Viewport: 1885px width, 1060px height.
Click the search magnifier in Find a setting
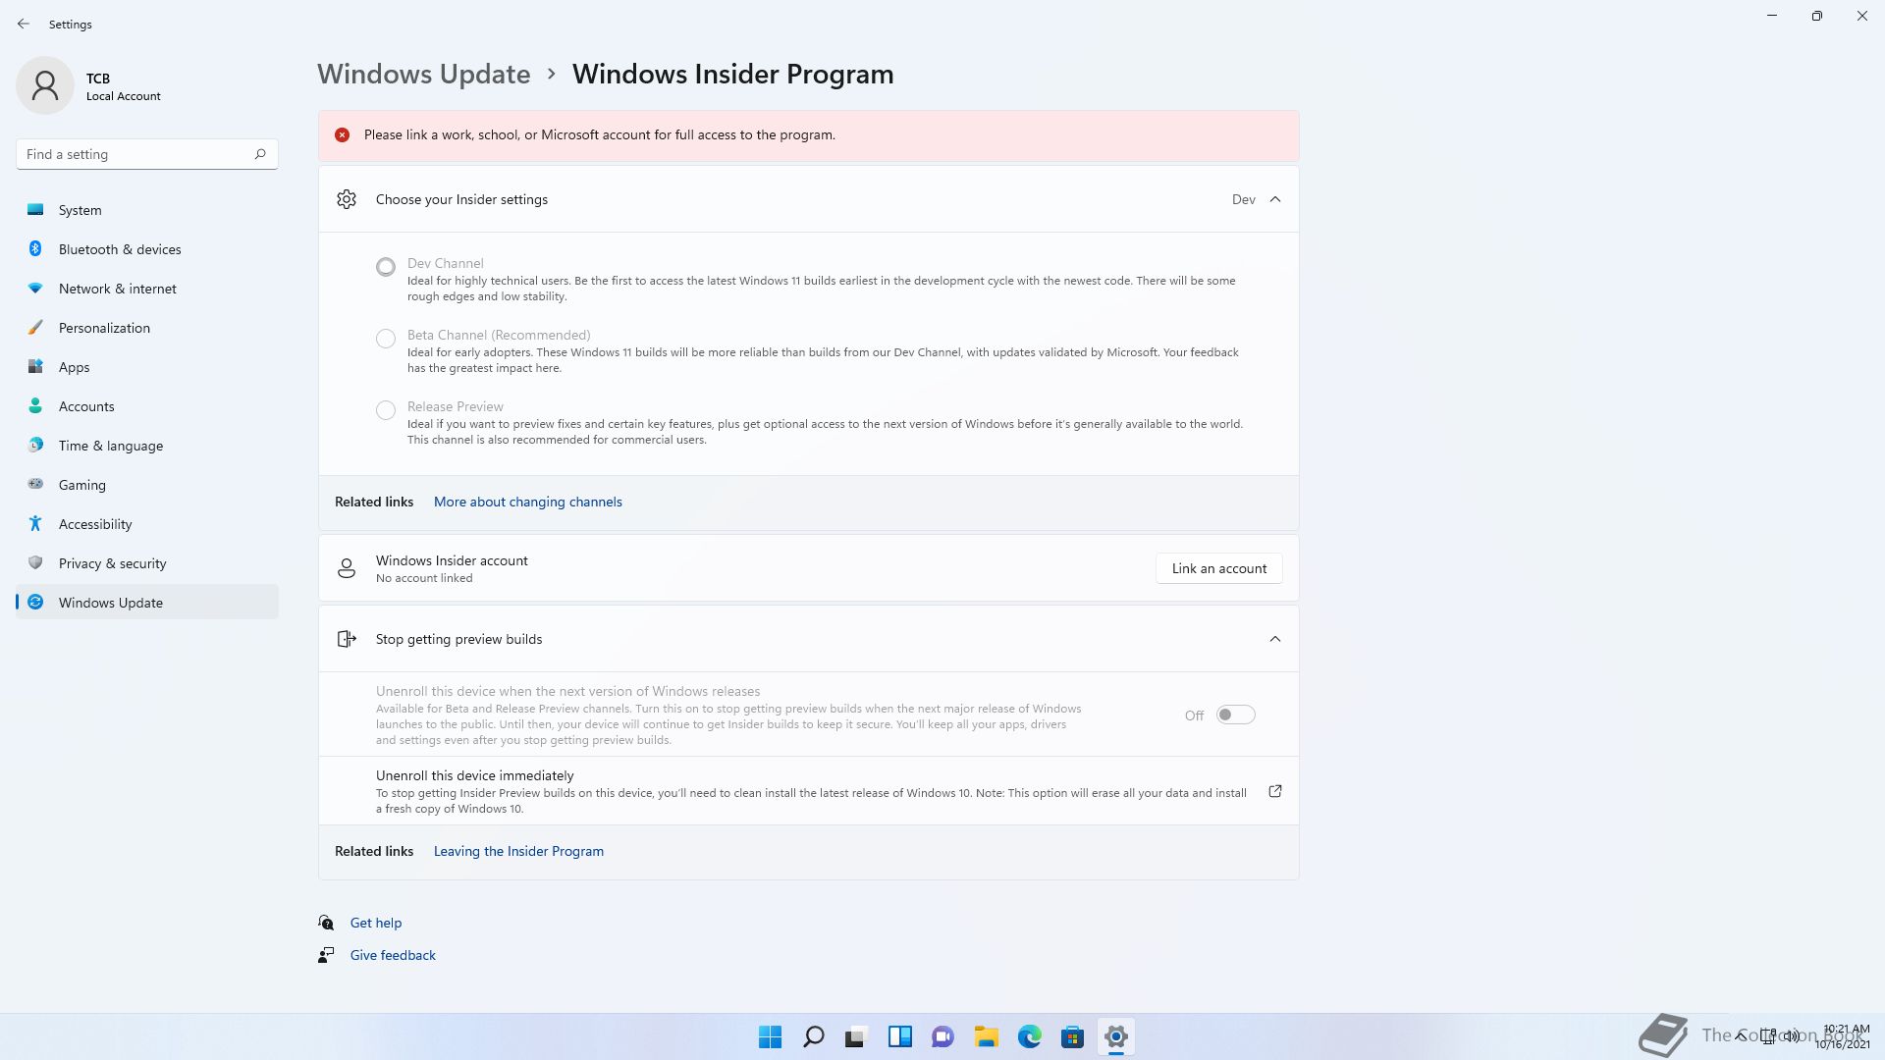point(260,154)
